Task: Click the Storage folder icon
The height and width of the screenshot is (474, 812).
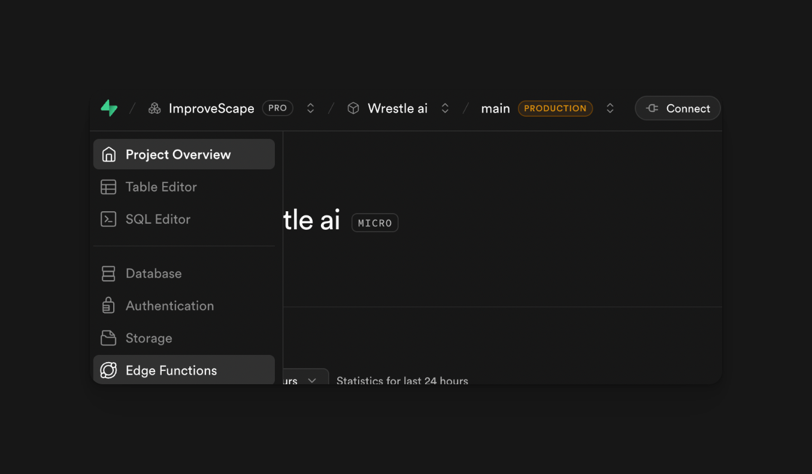Action: click(x=108, y=338)
